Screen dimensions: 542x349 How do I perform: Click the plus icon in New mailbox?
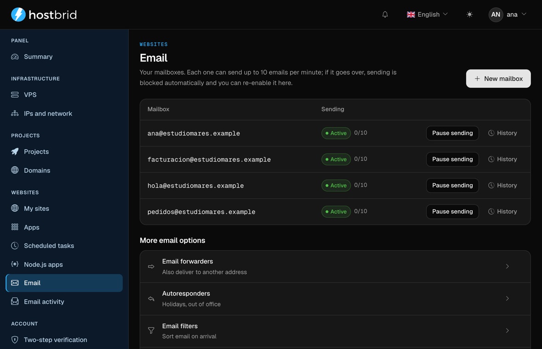pyautogui.click(x=477, y=79)
